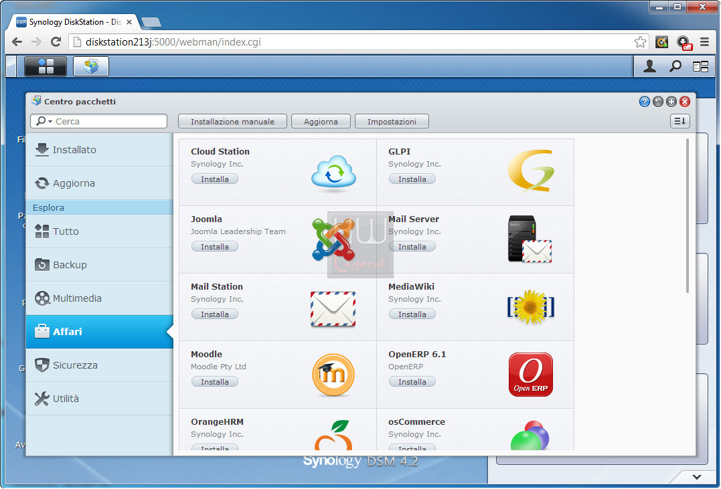Screen dimensions: 721x489
Task: Open the Chrome menu icon
Action: [x=704, y=42]
